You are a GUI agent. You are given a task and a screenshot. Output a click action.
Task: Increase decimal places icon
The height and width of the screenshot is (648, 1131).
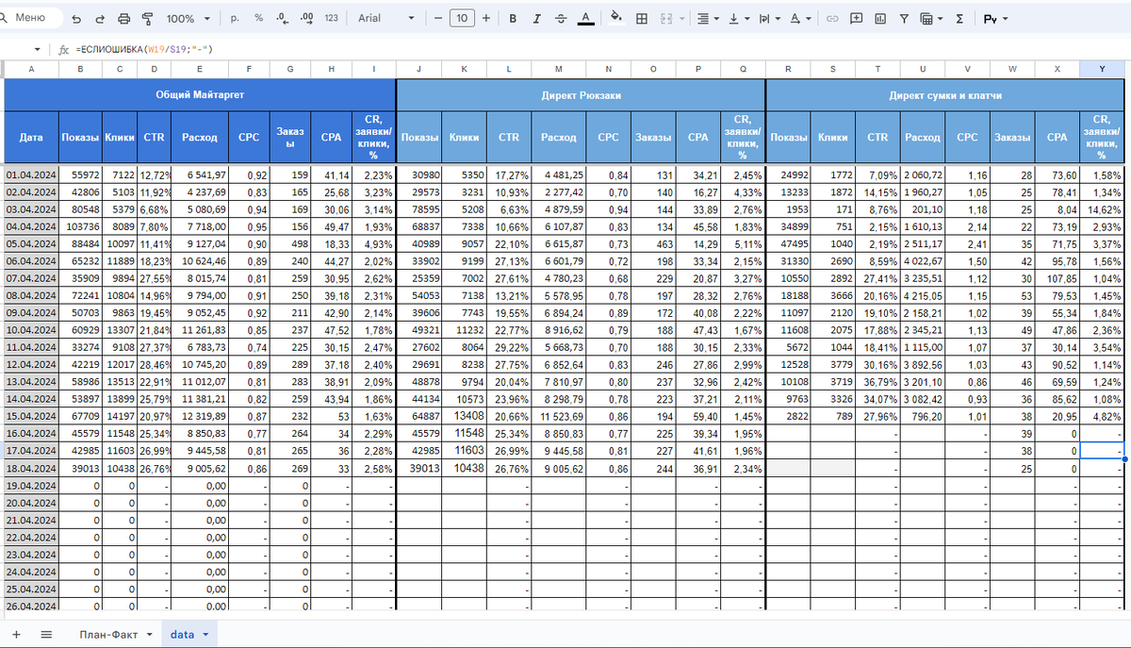(x=306, y=18)
